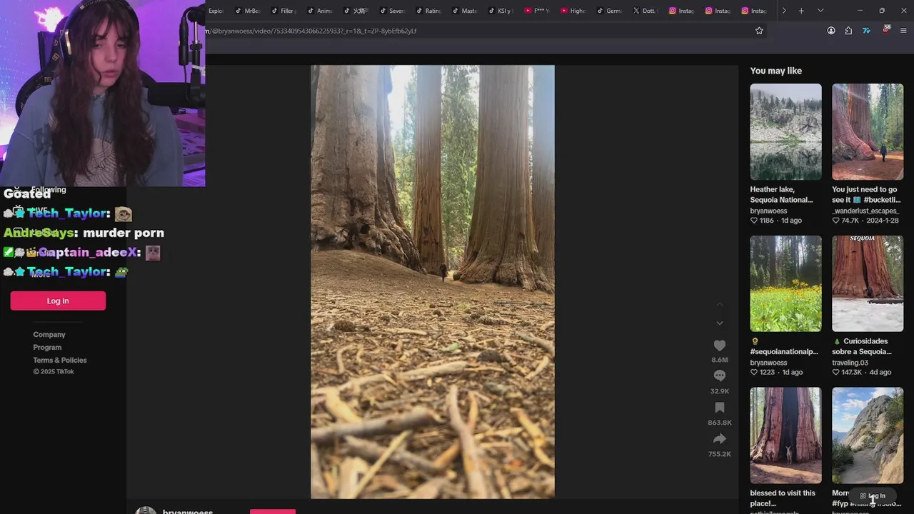Click the traveling.03 username
The height and width of the screenshot is (514, 914).
click(x=850, y=363)
